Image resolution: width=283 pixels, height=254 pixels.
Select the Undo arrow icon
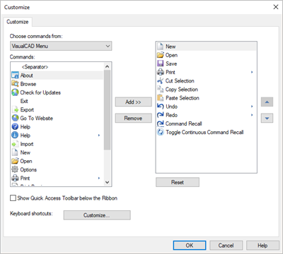click(x=161, y=107)
